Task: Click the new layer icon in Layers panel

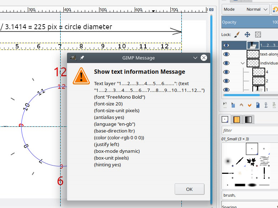Action: (225, 105)
